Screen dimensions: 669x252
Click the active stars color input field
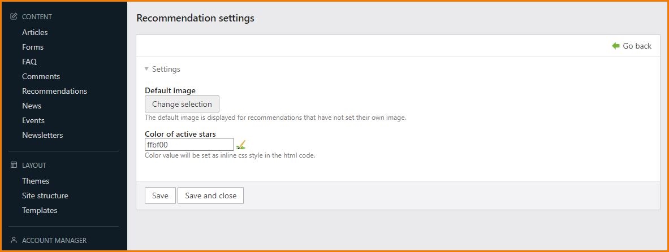point(189,145)
